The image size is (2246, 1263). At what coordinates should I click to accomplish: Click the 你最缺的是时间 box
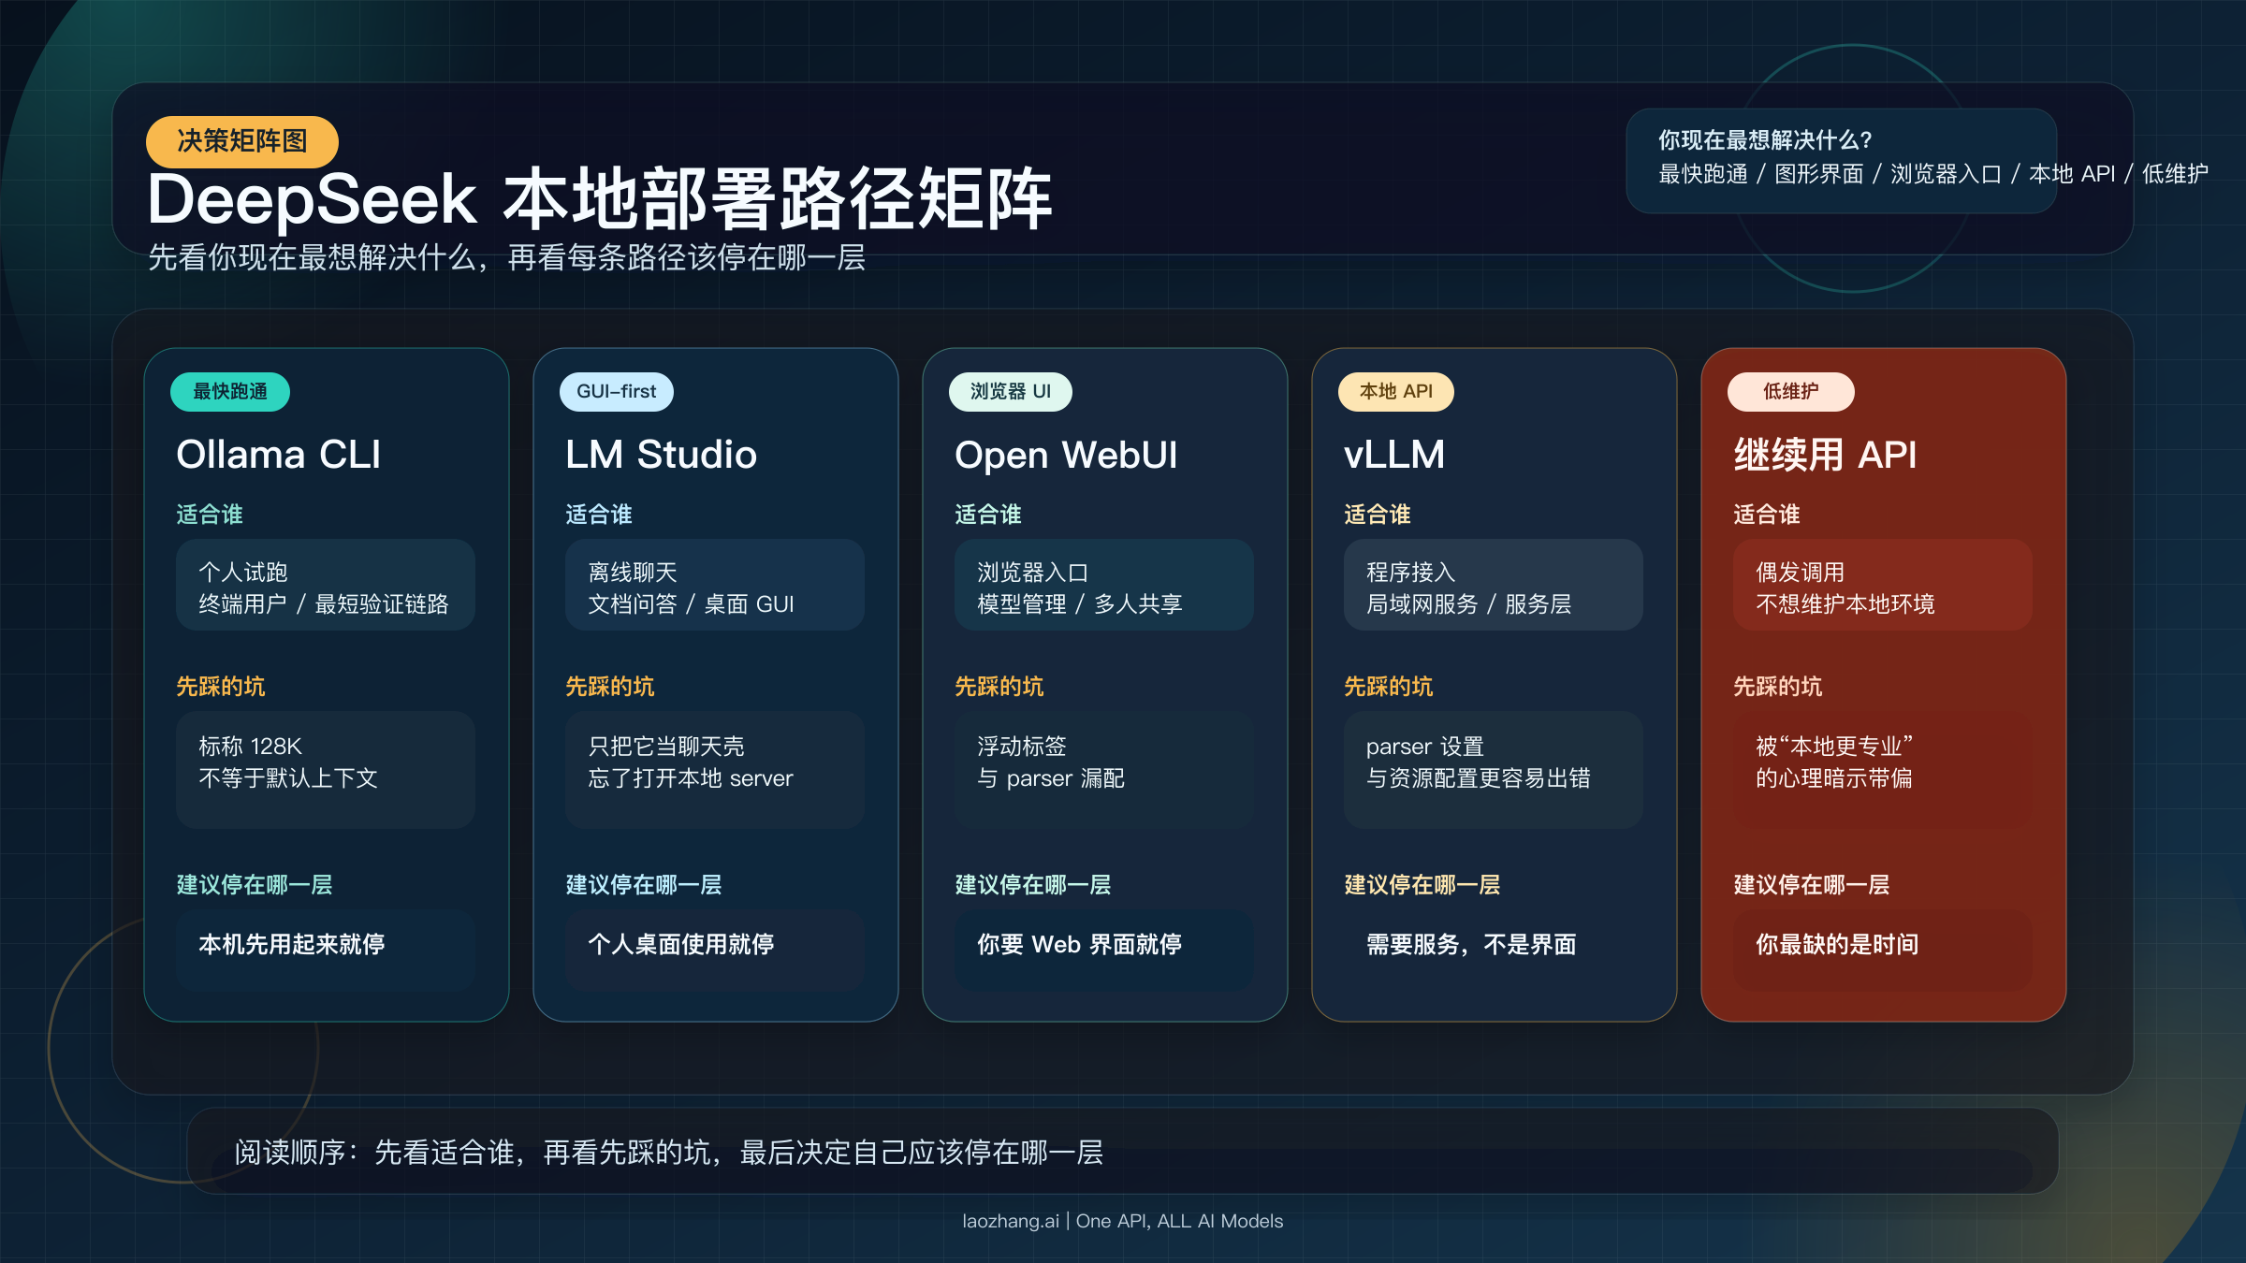[x=1882, y=947]
